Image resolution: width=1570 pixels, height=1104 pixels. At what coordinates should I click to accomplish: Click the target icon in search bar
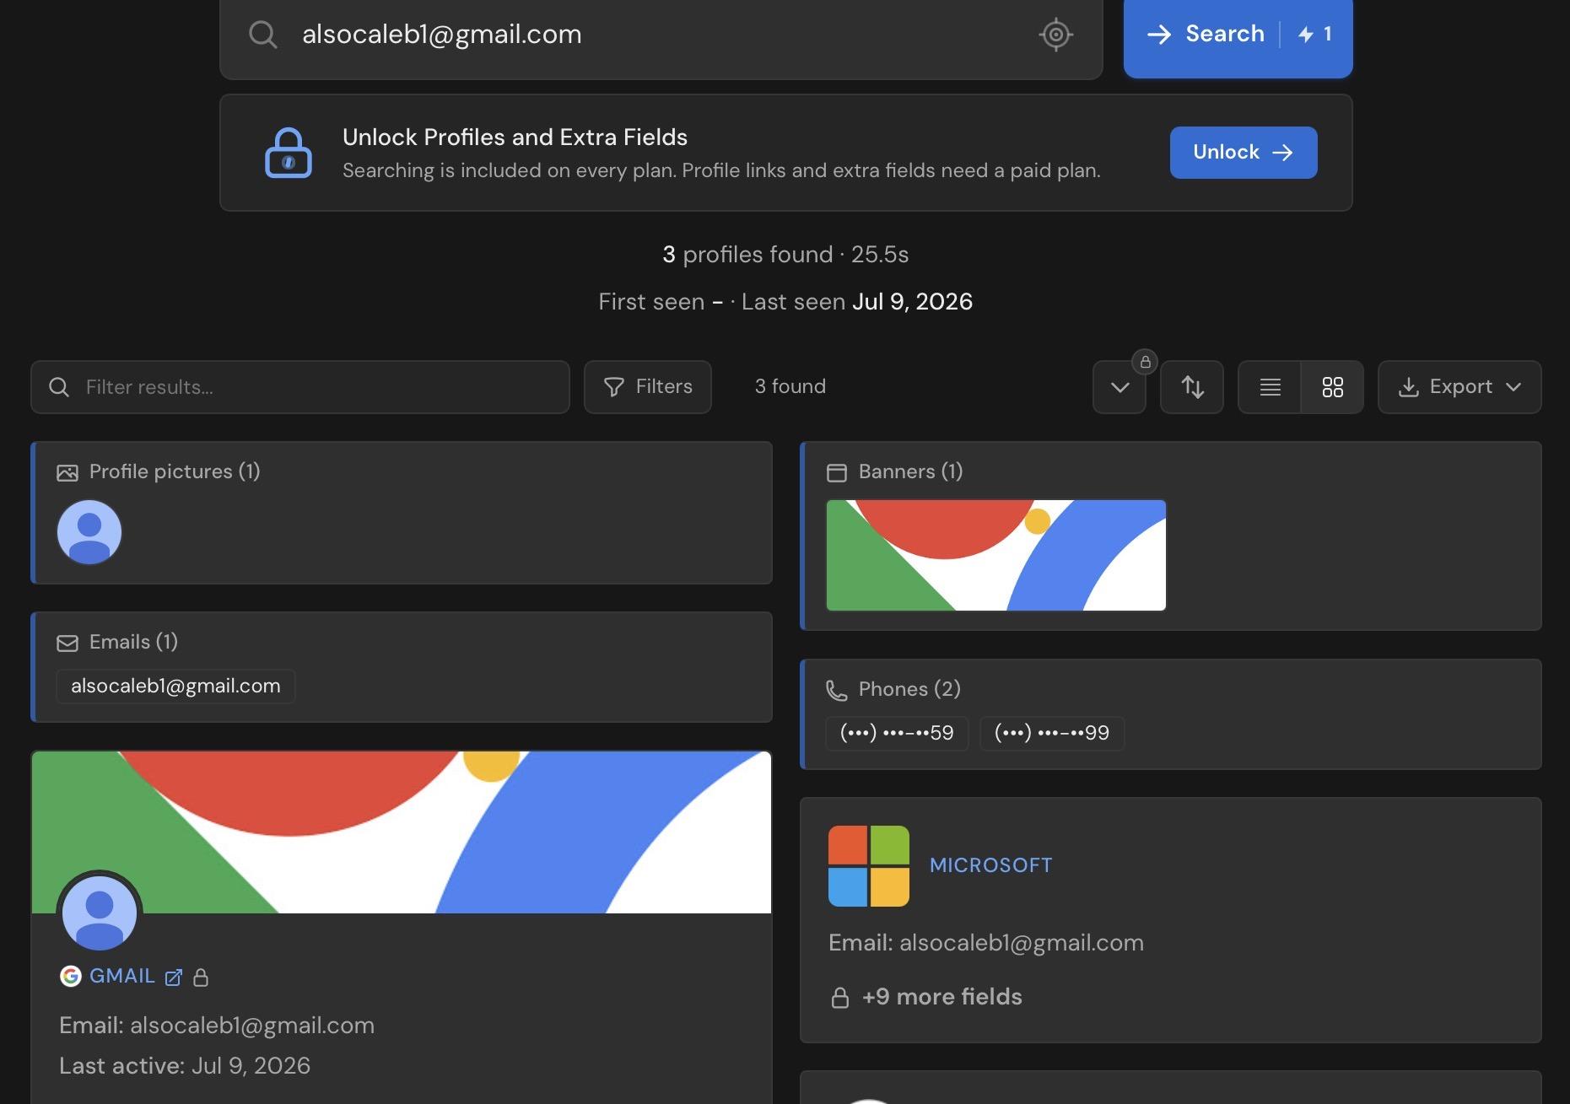1055,35
